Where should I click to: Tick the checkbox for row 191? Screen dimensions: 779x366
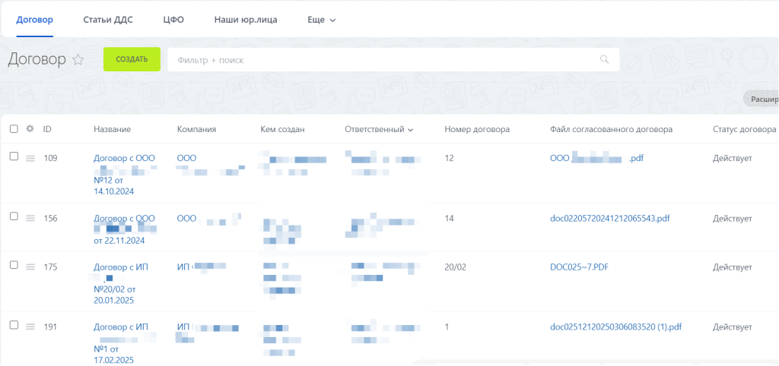[14, 325]
